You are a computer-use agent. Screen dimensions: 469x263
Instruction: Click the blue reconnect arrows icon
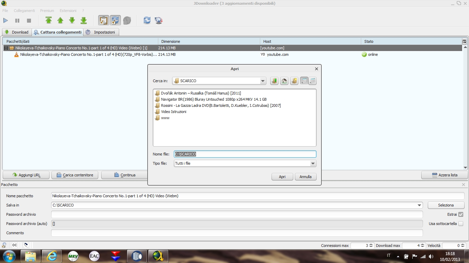pyautogui.click(x=147, y=21)
